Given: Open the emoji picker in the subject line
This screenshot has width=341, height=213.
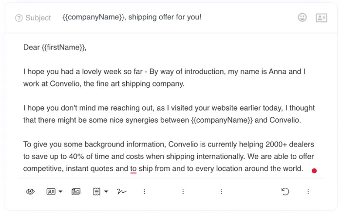Looking at the screenshot, I should click(x=302, y=17).
